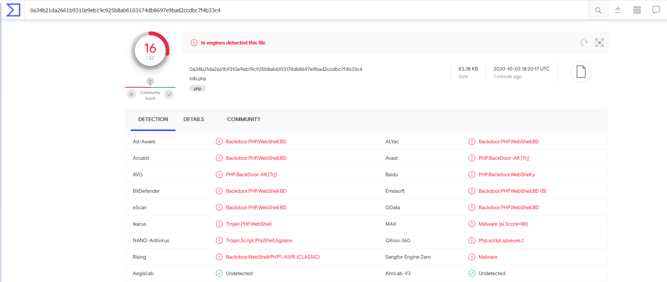Viewport: 667px width, 282px height.
Task: Click Ikarus result Trojan.PHP.WebShell
Action: pos(248,224)
